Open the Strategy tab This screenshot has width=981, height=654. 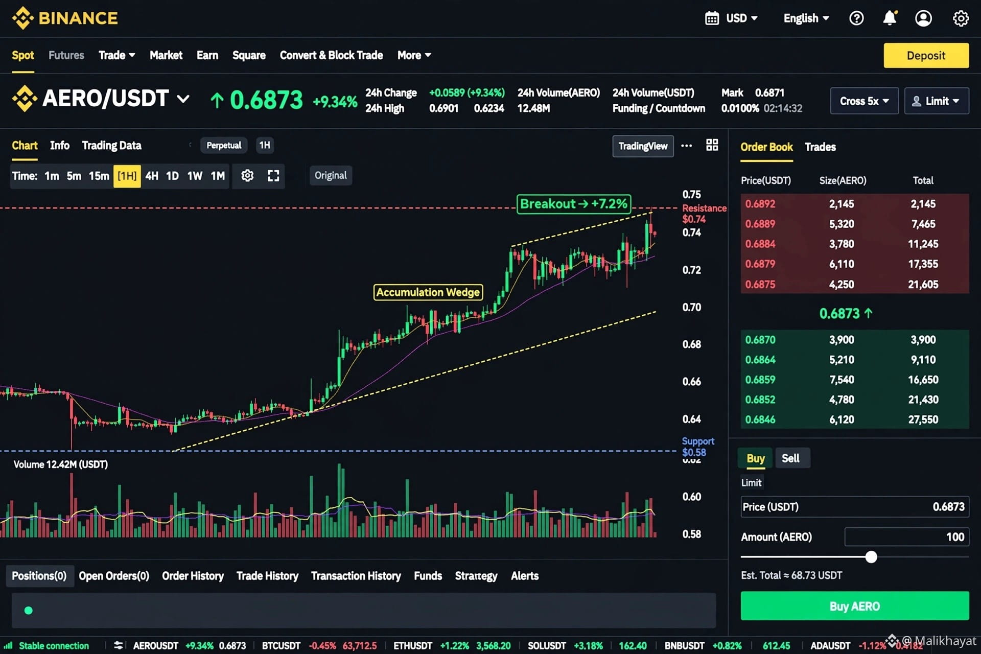(x=476, y=576)
